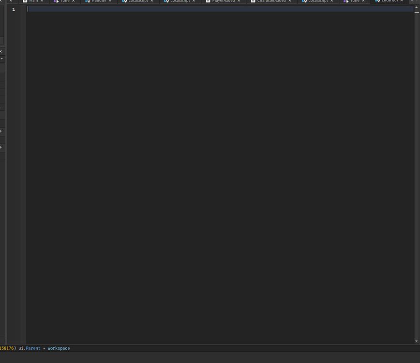The image size is (420, 363).
Task: Switch to the CharacterAdded tab
Action: tap(271, 1)
